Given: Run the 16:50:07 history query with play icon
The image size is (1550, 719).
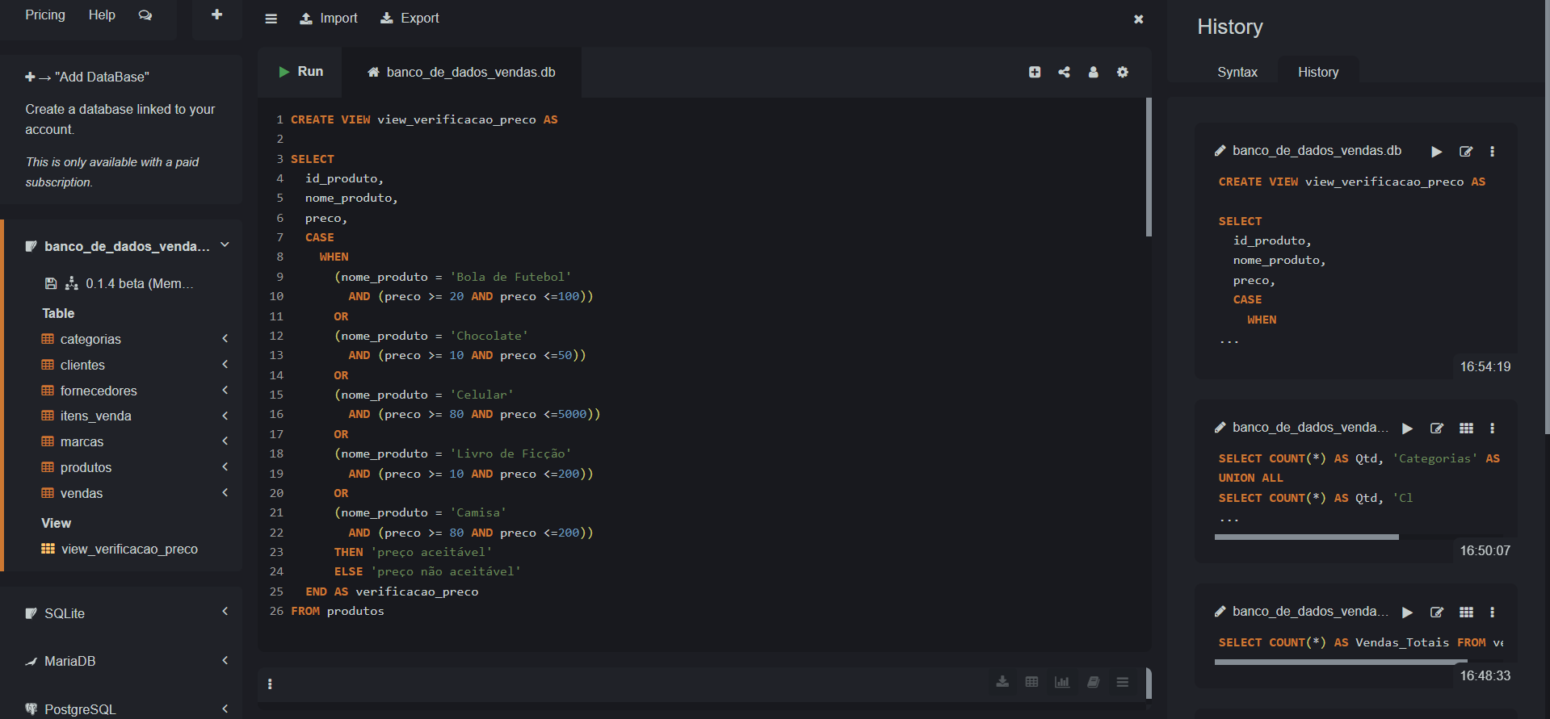Looking at the screenshot, I should [1408, 428].
